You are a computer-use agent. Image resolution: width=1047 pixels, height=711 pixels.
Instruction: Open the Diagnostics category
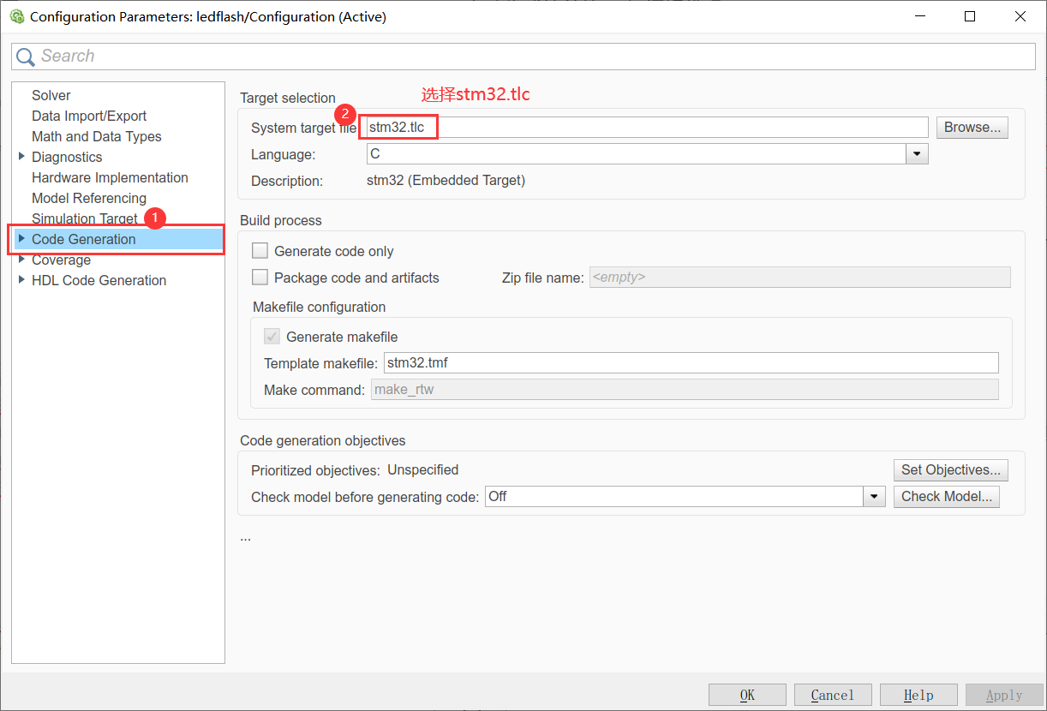pyautogui.click(x=67, y=157)
